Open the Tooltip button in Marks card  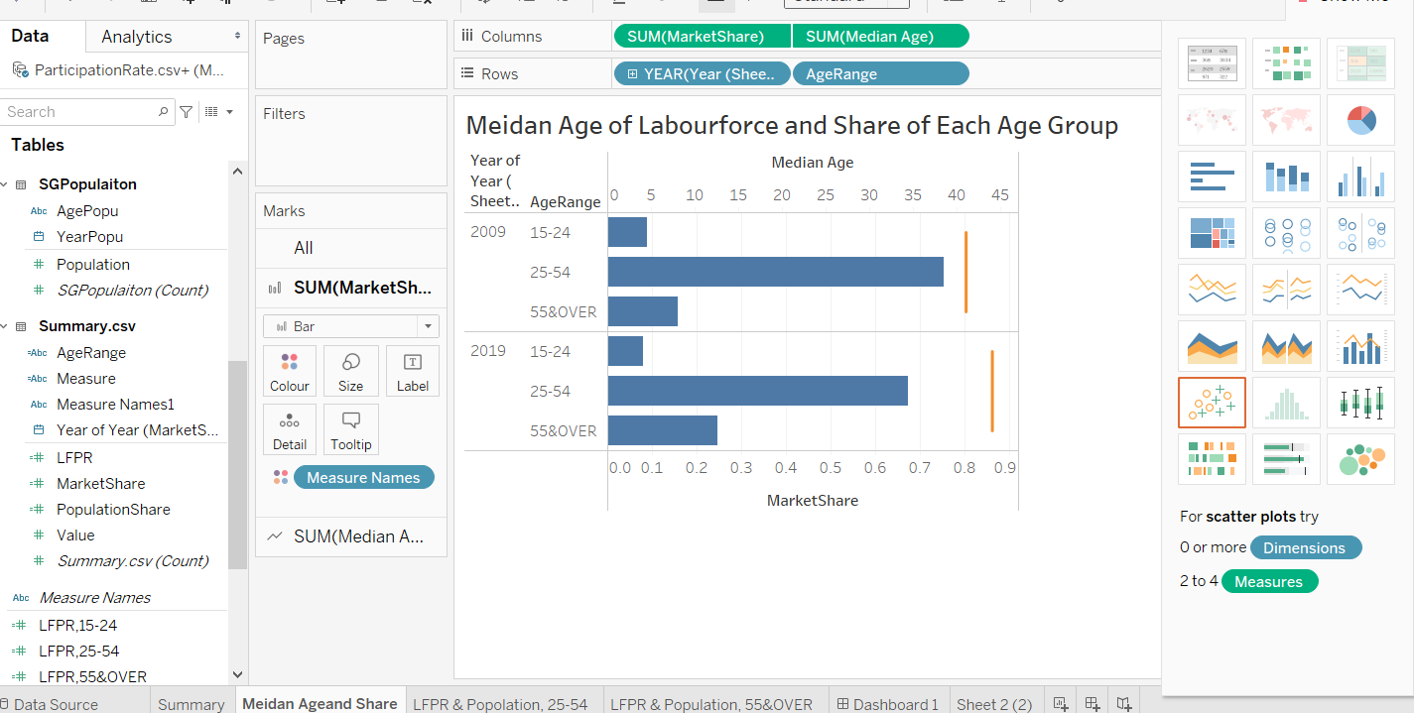point(350,430)
